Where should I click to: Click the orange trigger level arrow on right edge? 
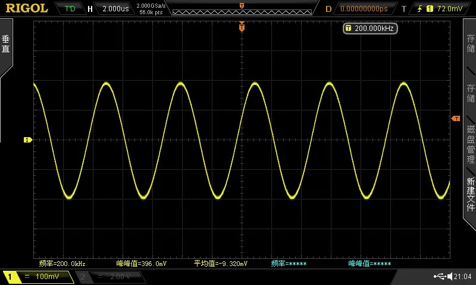tap(456, 118)
